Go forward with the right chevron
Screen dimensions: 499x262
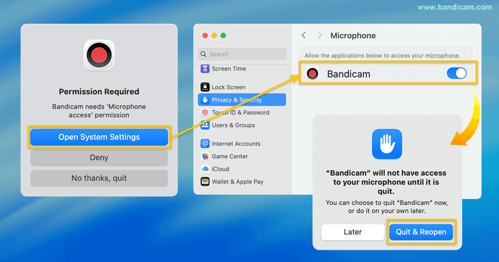pos(319,36)
